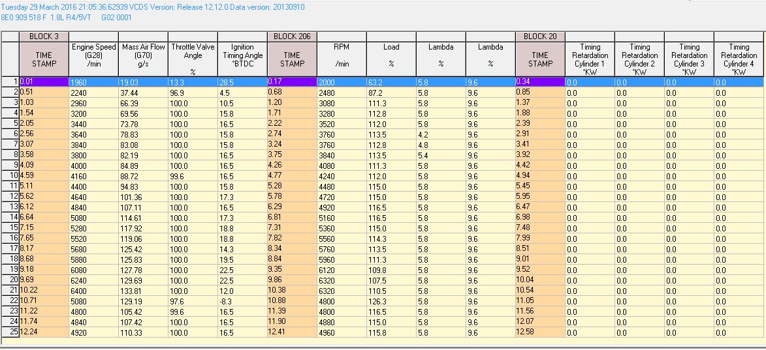Select the TIME STAMP header under BLOCK 206

click(292, 59)
